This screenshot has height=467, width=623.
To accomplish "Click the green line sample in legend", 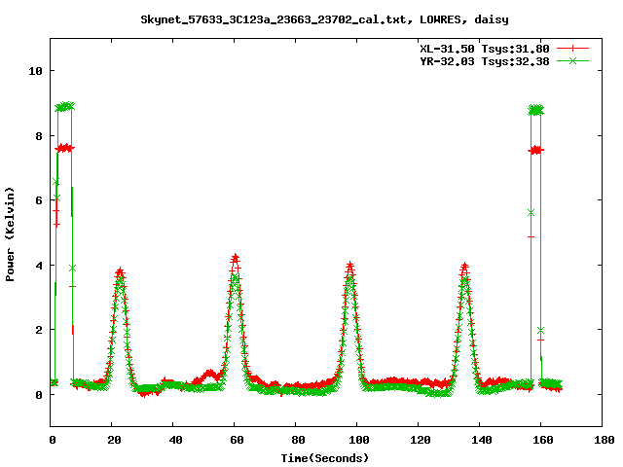I will coord(574,60).
